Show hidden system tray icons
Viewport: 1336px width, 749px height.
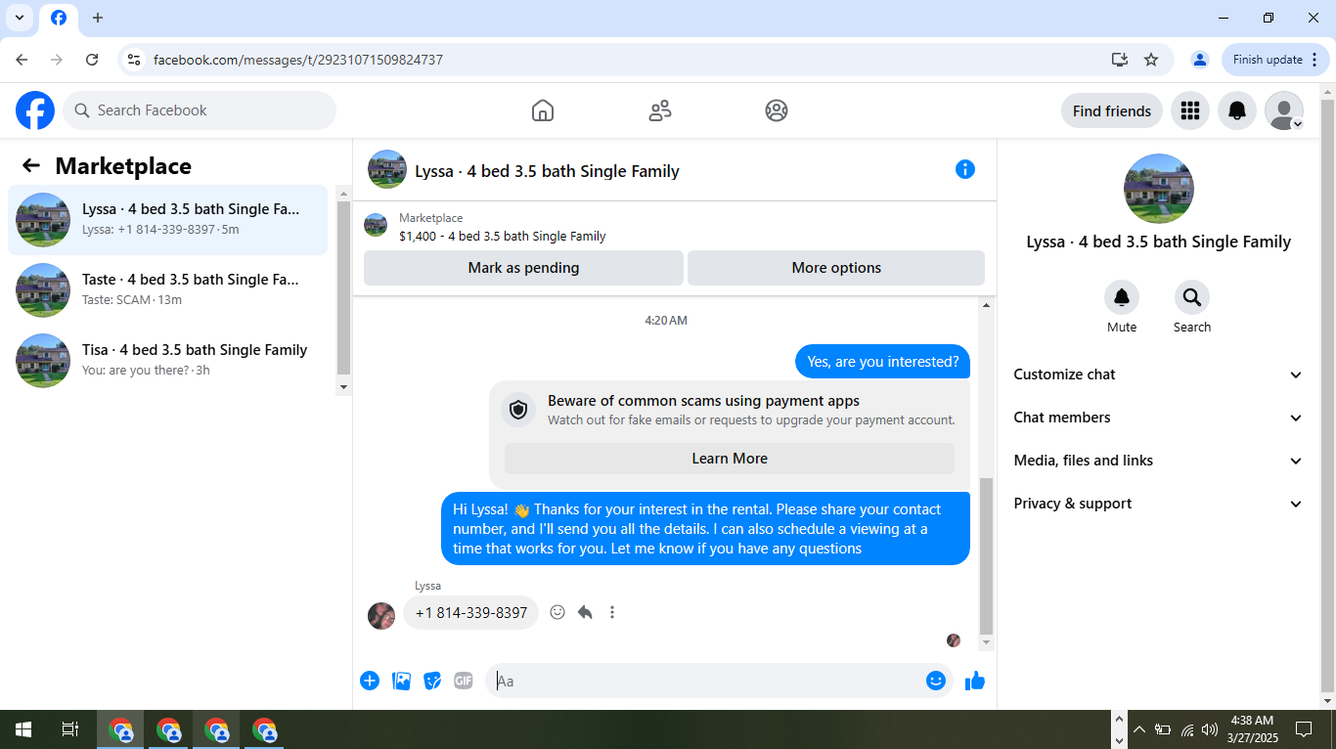(x=1138, y=729)
